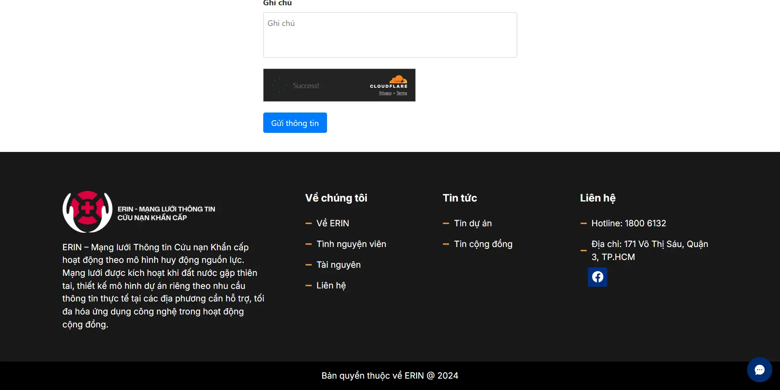780x390 pixels.
Task: Open the Cloudflare Privacy link
Action: coord(385,93)
